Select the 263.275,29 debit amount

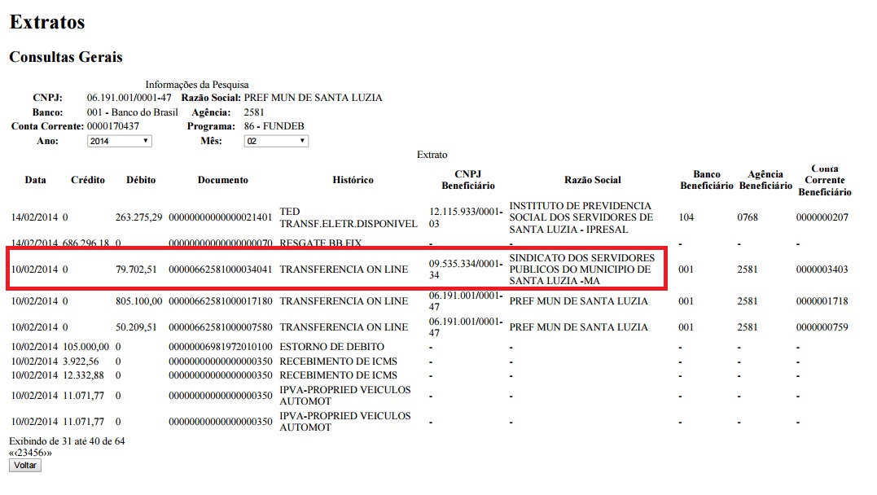138,217
